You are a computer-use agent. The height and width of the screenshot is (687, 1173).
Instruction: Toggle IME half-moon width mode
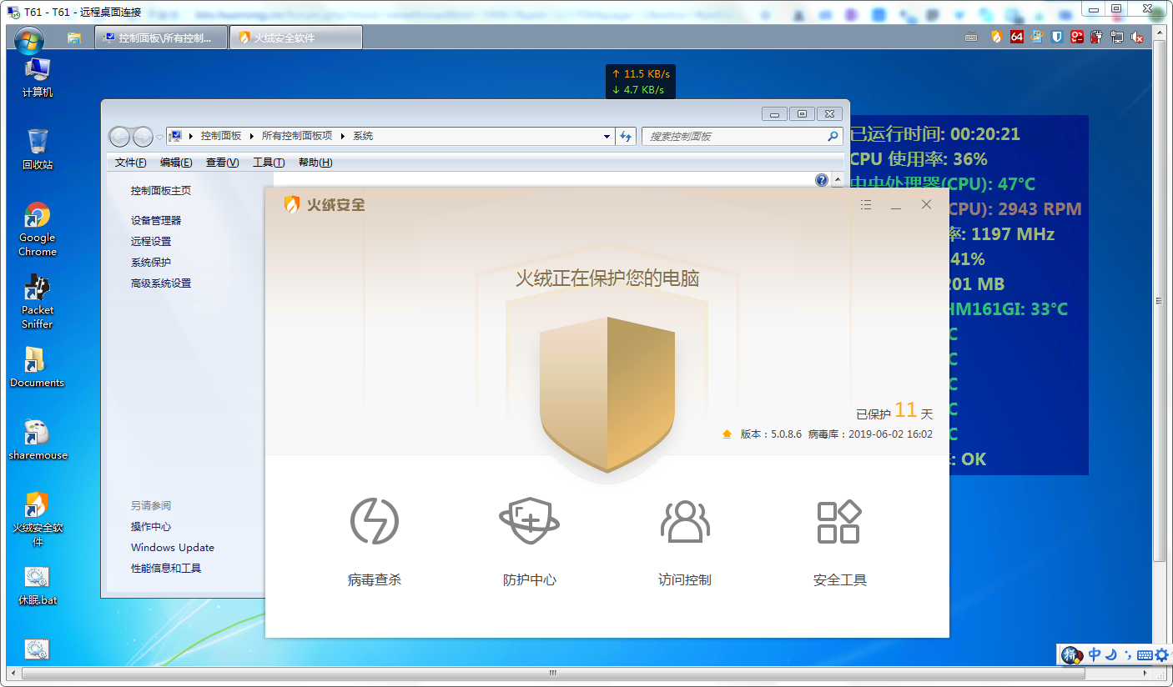coord(1111,655)
